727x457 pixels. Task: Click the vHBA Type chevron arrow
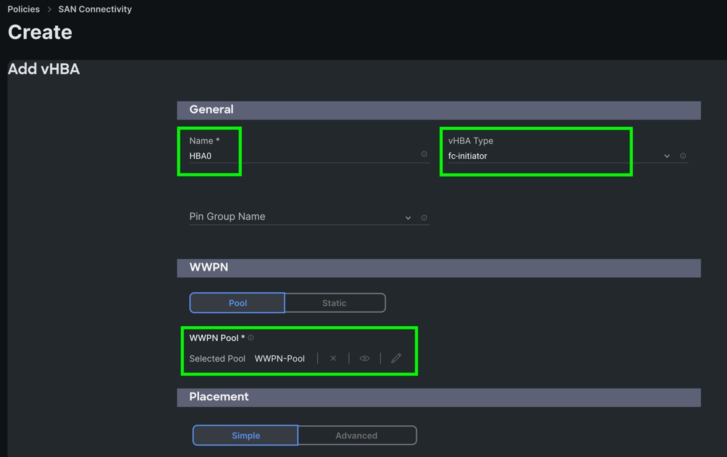pos(667,156)
